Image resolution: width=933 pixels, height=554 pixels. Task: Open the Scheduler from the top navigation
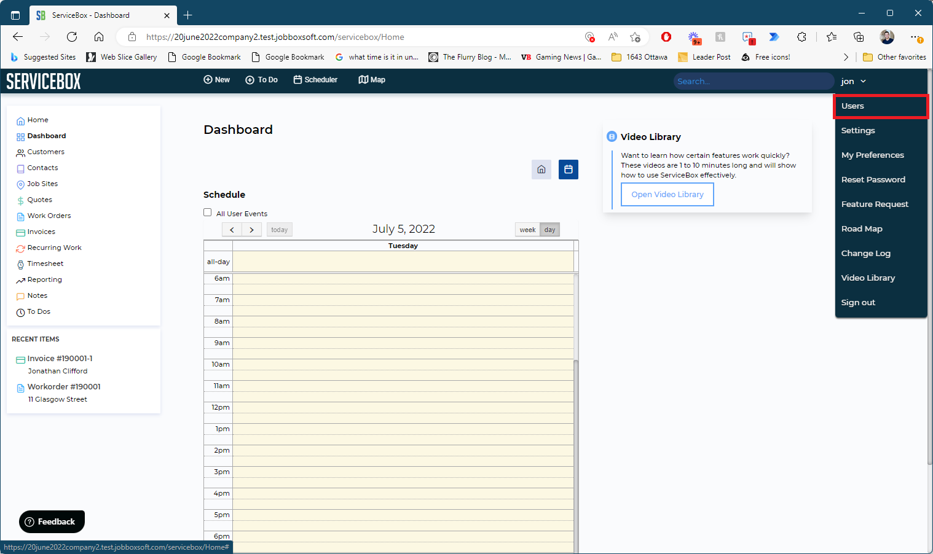[315, 80]
